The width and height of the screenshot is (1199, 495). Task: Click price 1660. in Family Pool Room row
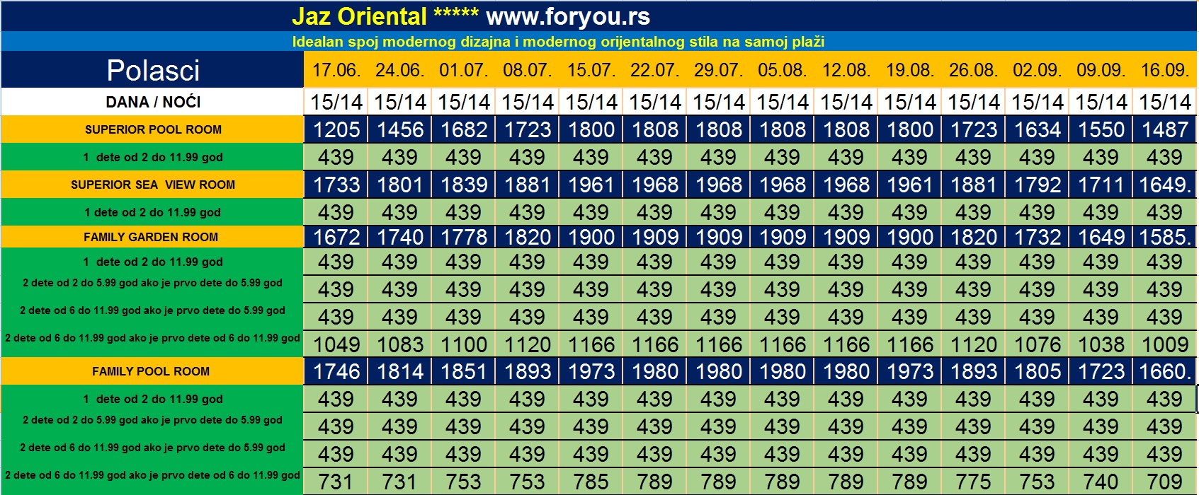click(1166, 371)
